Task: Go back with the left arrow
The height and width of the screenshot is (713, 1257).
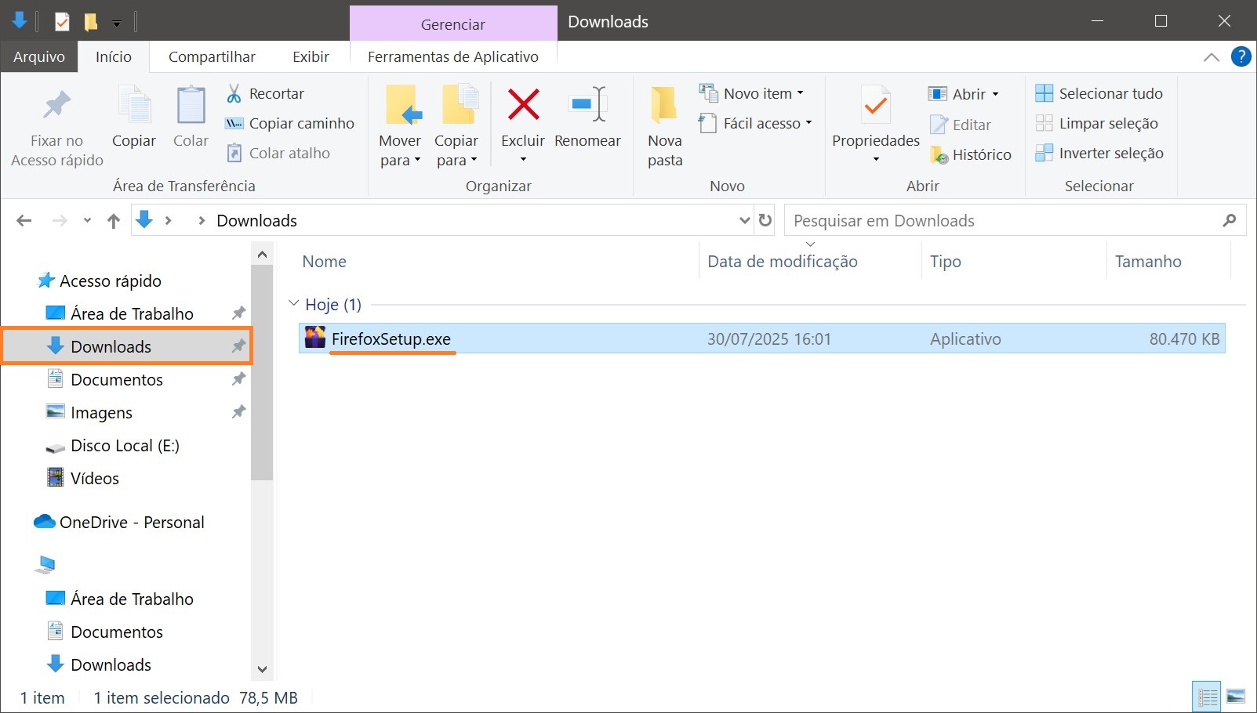Action: 24,220
